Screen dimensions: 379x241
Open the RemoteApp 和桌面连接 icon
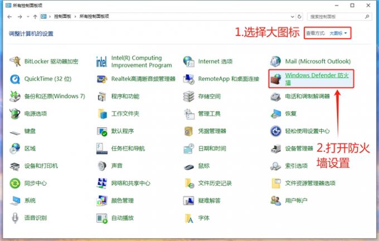click(x=188, y=79)
